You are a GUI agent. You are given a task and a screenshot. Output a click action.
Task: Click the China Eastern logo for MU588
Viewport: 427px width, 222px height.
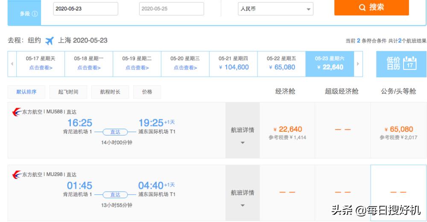[17, 112]
